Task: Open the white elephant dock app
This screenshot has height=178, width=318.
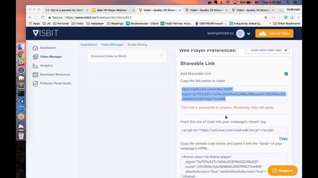Action: coord(21,78)
